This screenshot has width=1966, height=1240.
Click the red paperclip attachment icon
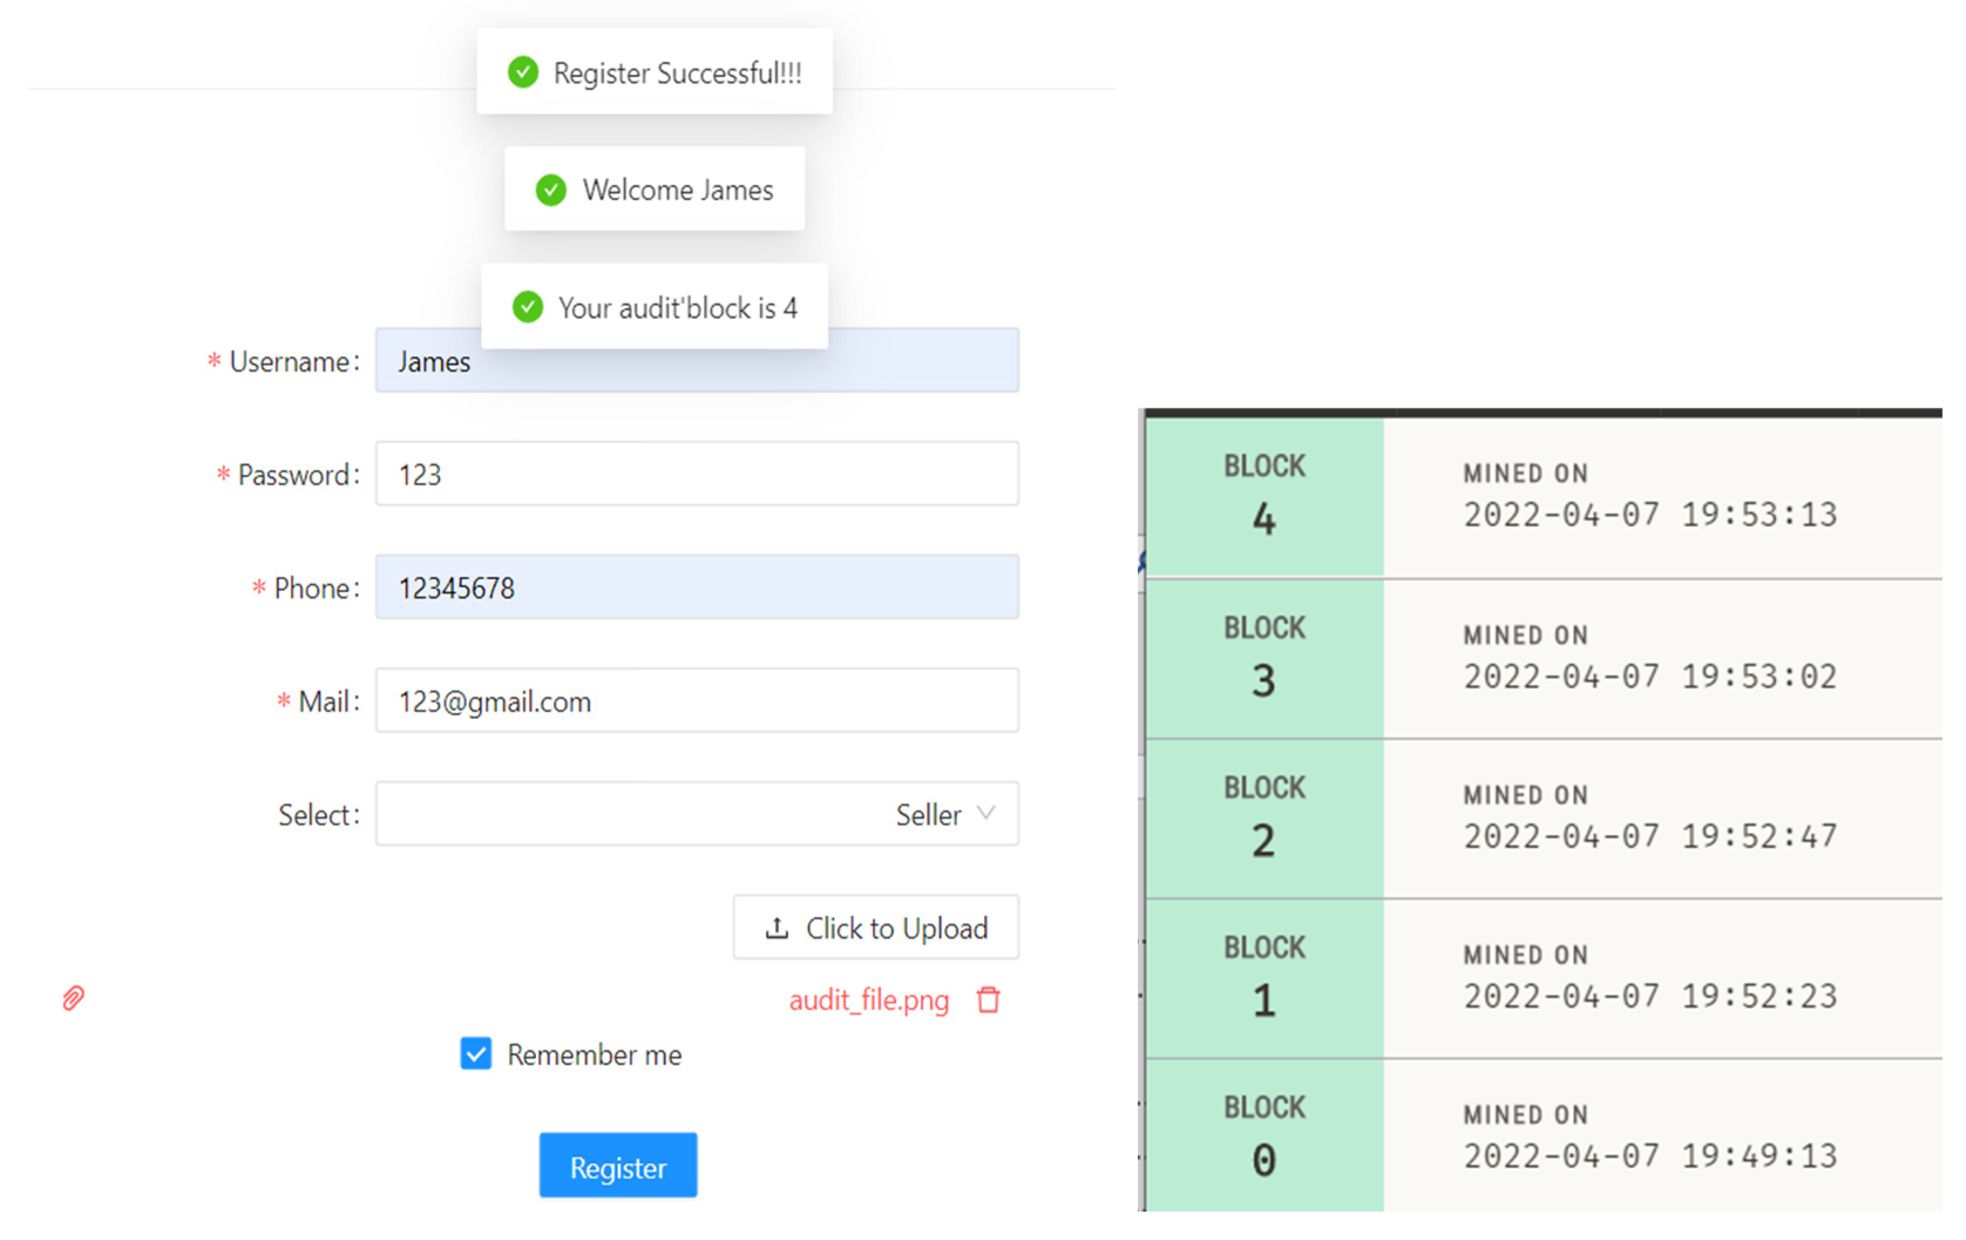[x=73, y=998]
